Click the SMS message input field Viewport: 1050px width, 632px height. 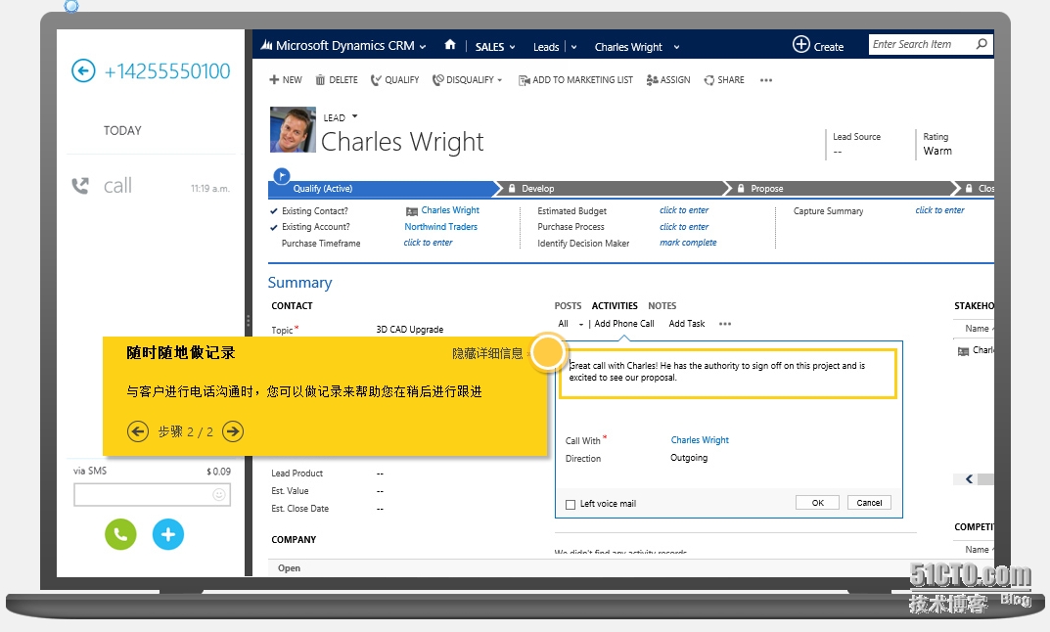pos(152,495)
